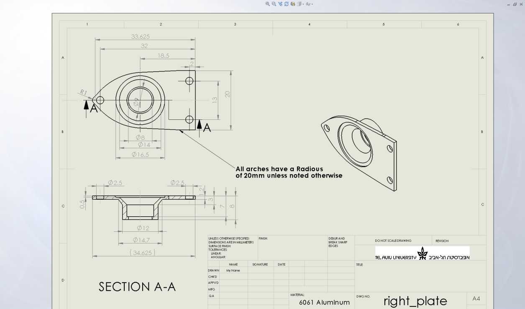Select the DATE column header
Image resolution: width=525 pixels, height=309 pixels.
point(282,264)
